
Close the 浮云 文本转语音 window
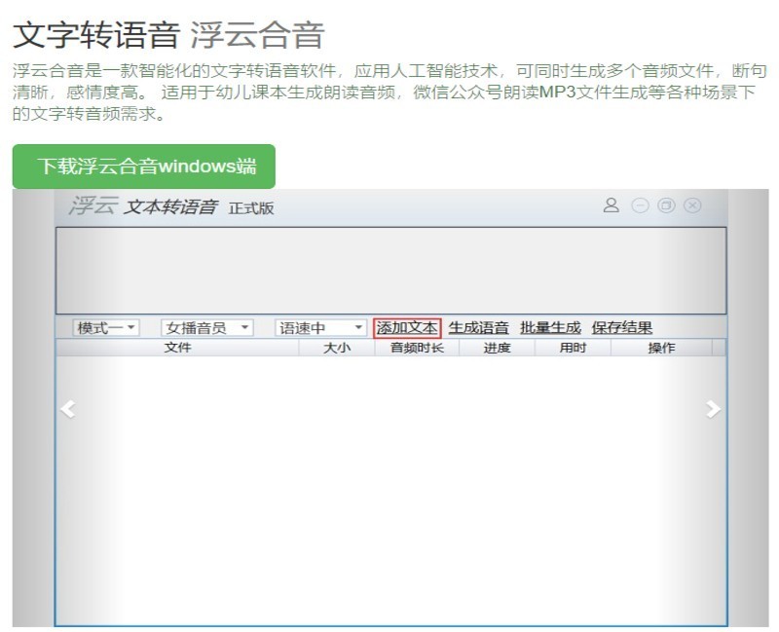(692, 205)
